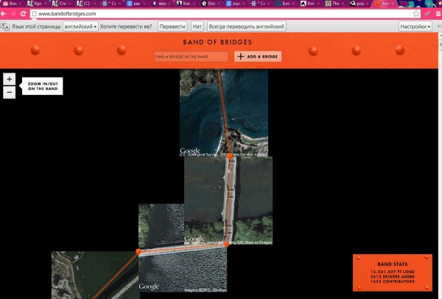Image resolution: width=442 pixels, height=299 pixels.
Task: Switch to the Google 'как' tab
Action: point(136,4)
